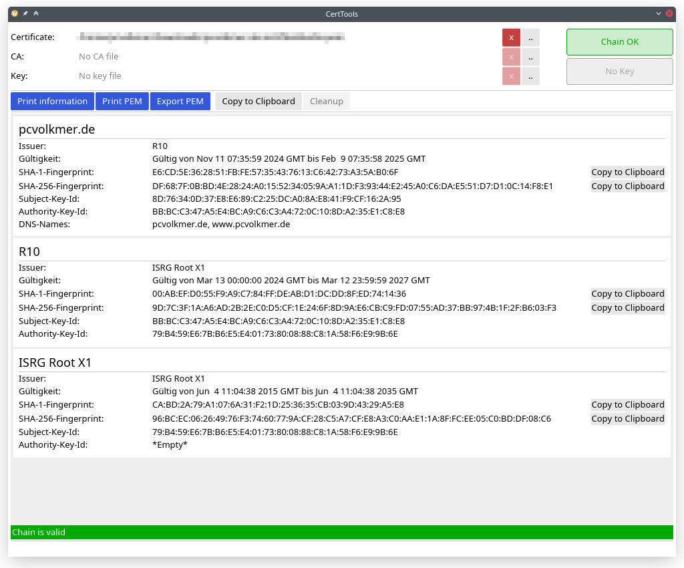Browse for a certificate file

530,37
